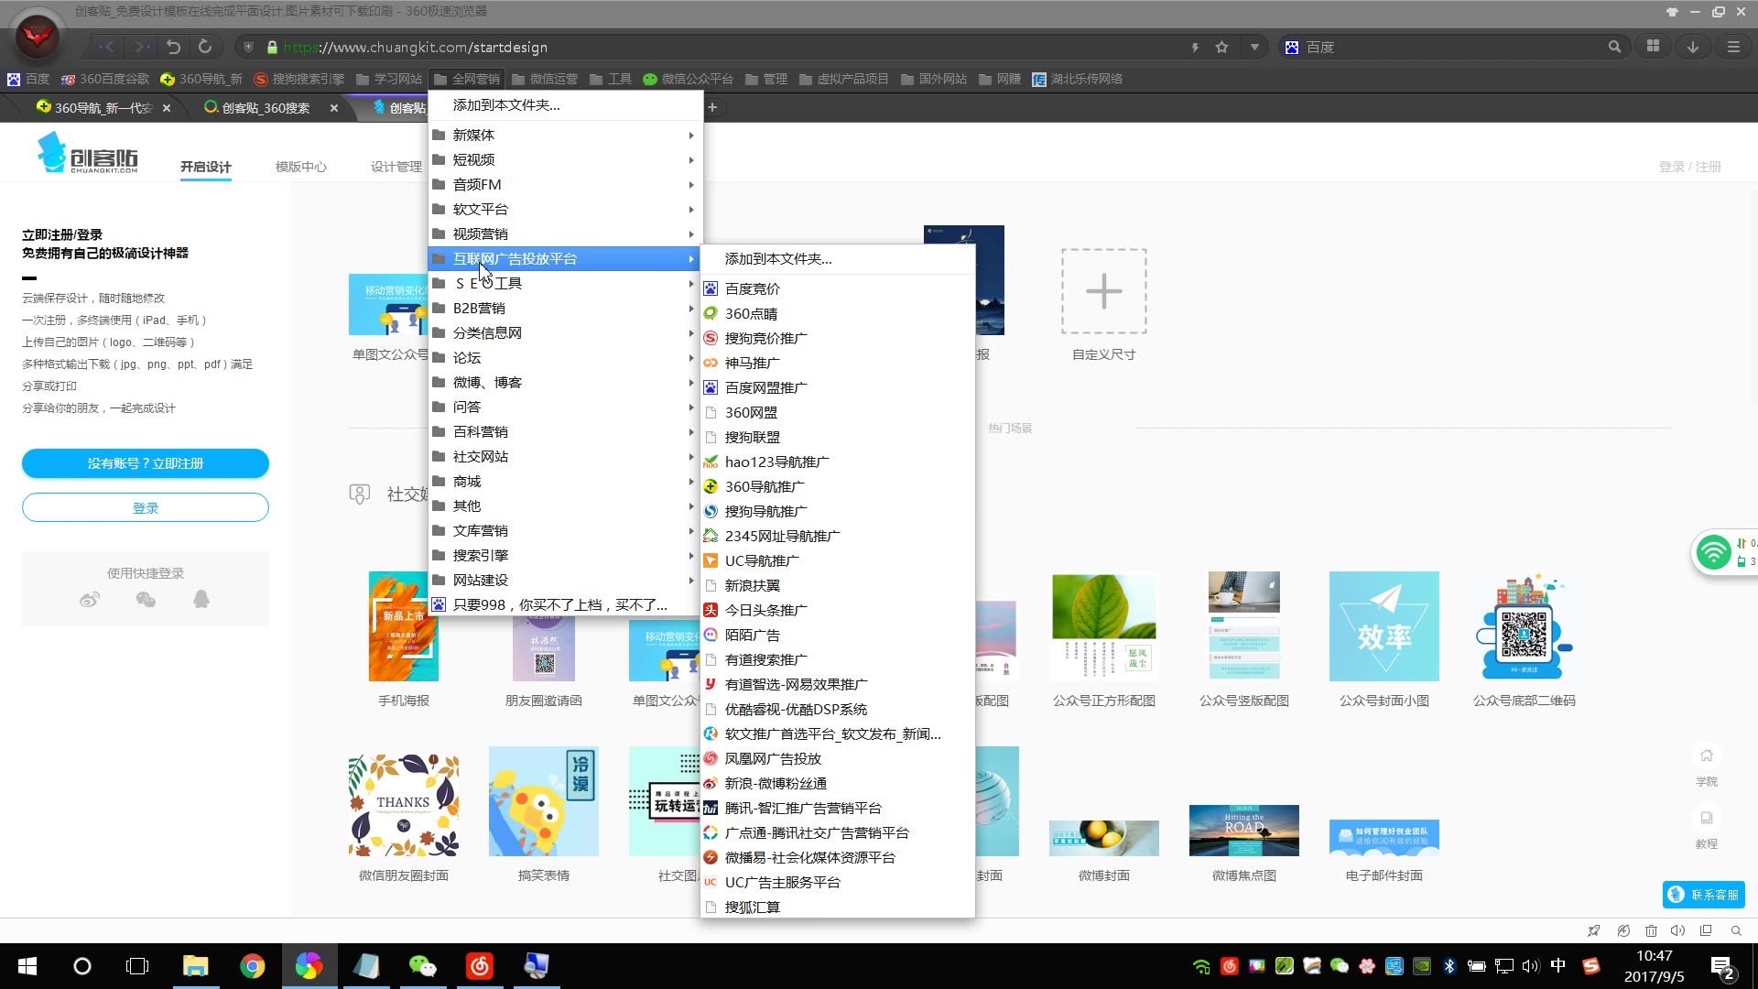Expand 新媒体 bookmark folder
Viewport: 1758px width, 989px height.
pyautogui.click(x=564, y=135)
